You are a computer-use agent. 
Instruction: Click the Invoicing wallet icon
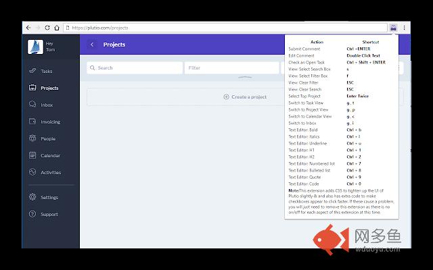pyautogui.click(x=32, y=122)
